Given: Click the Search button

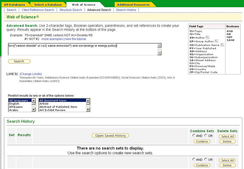Looking at the screenshot, I should click(19, 61).
